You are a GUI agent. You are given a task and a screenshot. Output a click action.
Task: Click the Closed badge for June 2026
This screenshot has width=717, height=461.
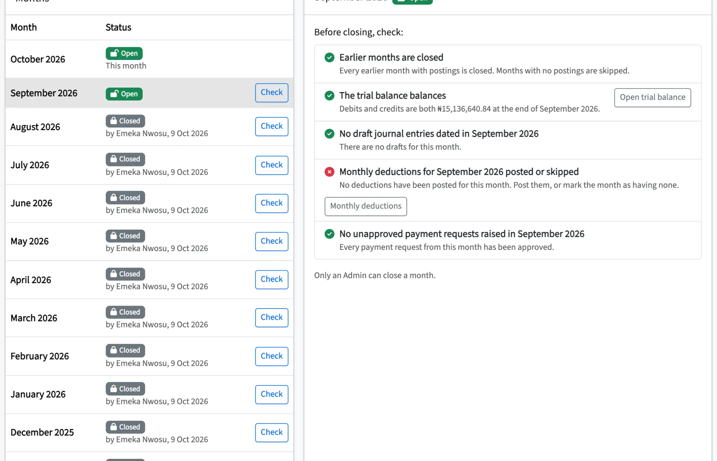(125, 198)
